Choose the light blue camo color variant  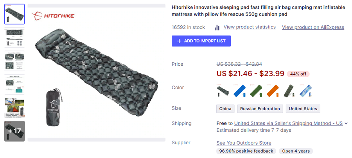coord(306,91)
